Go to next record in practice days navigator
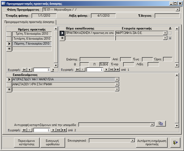 point(53,70)
